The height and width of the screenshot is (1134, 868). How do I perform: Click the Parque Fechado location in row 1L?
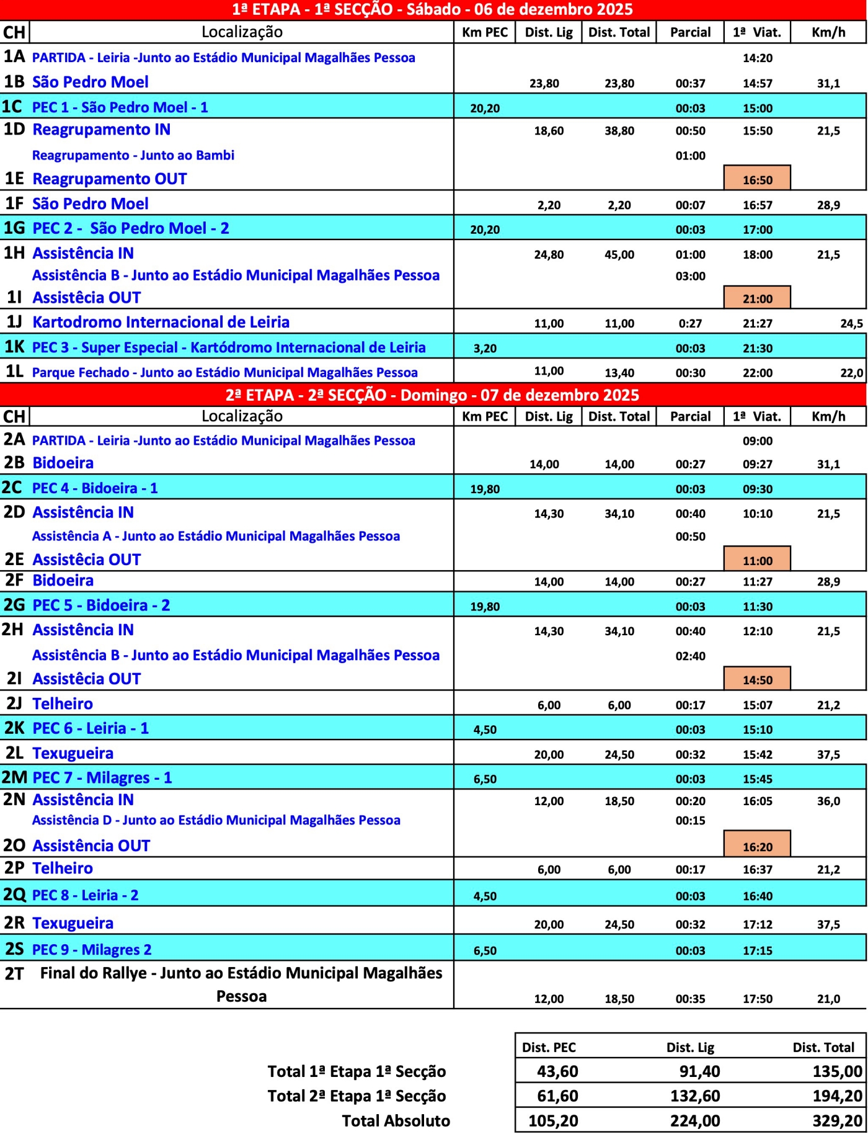point(224,372)
